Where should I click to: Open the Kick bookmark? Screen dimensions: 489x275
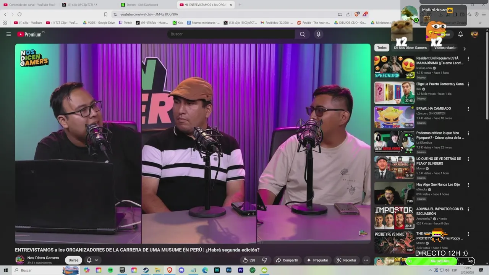click(178, 23)
